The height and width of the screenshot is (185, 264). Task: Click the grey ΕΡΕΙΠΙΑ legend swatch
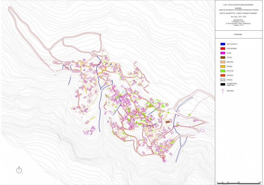[x=223, y=80]
